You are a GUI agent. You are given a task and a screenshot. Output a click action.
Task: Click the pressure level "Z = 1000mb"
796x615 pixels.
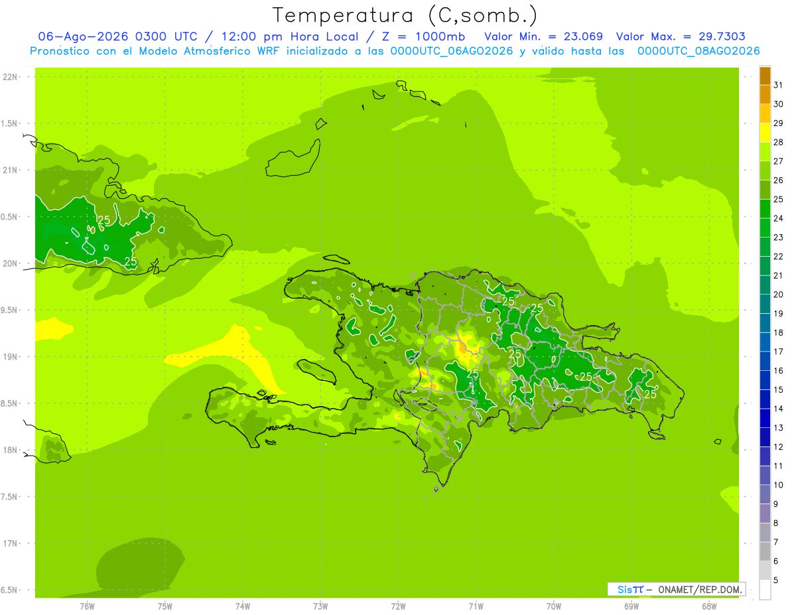coord(423,36)
